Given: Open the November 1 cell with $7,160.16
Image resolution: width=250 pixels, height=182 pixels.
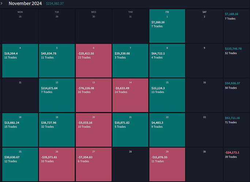Looking at the screenshot, I should (x=167, y=26).
